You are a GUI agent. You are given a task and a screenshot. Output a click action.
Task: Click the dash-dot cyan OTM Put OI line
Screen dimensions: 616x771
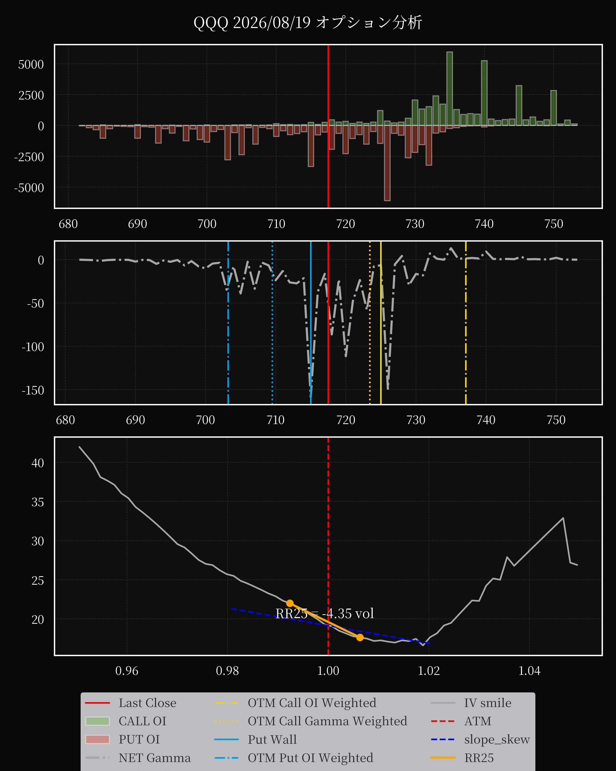click(x=228, y=323)
